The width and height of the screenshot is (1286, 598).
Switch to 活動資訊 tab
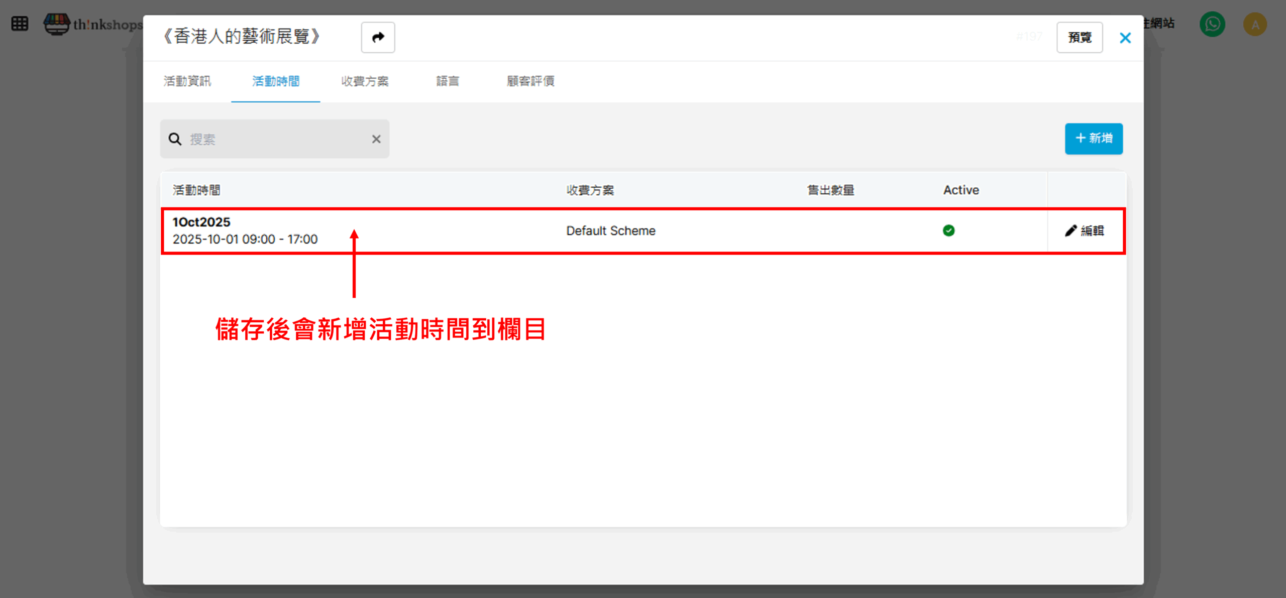(187, 81)
